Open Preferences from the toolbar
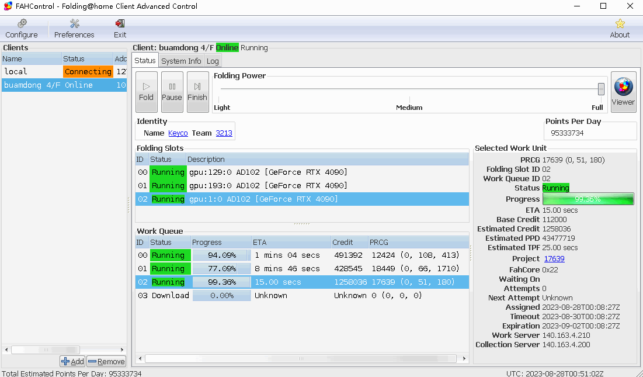The image size is (643, 377). (x=74, y=29)
